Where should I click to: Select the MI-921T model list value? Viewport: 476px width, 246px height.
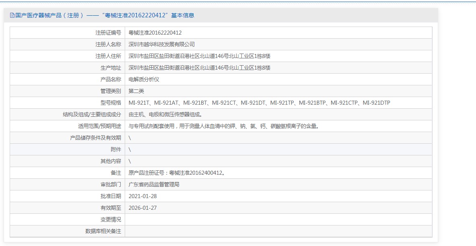tap(259, 103)
